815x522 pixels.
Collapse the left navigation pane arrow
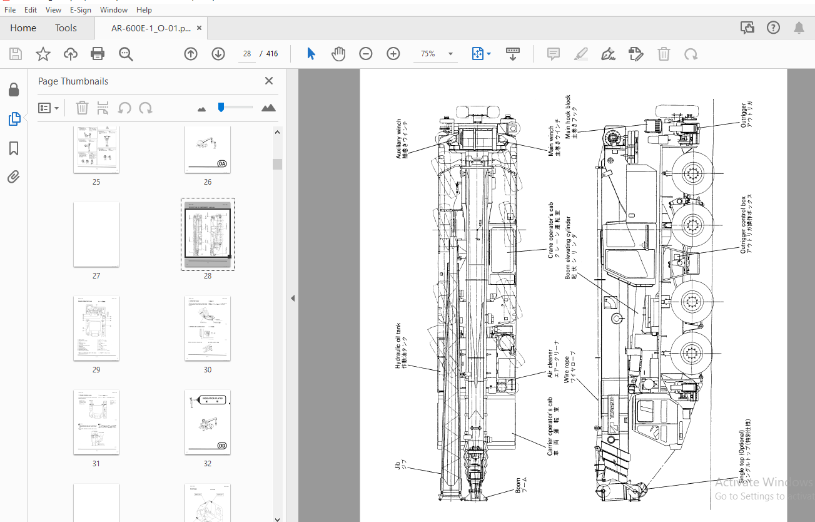[x=292, y=299]
